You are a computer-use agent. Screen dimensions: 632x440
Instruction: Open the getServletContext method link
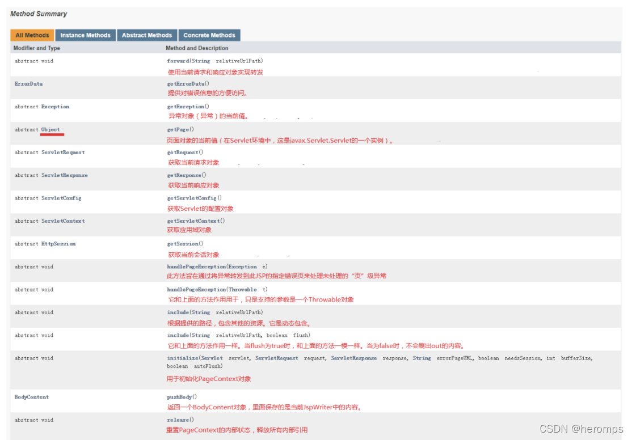click(x=193, y=221)
